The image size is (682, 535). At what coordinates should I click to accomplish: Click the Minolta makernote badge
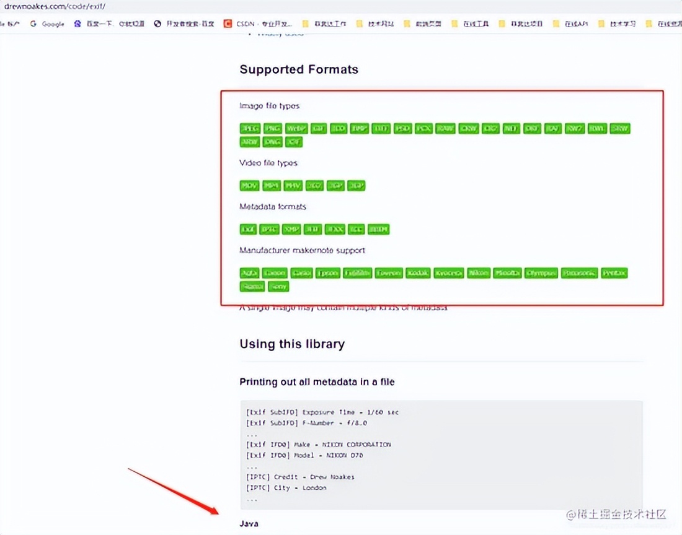tap(508, 273)
